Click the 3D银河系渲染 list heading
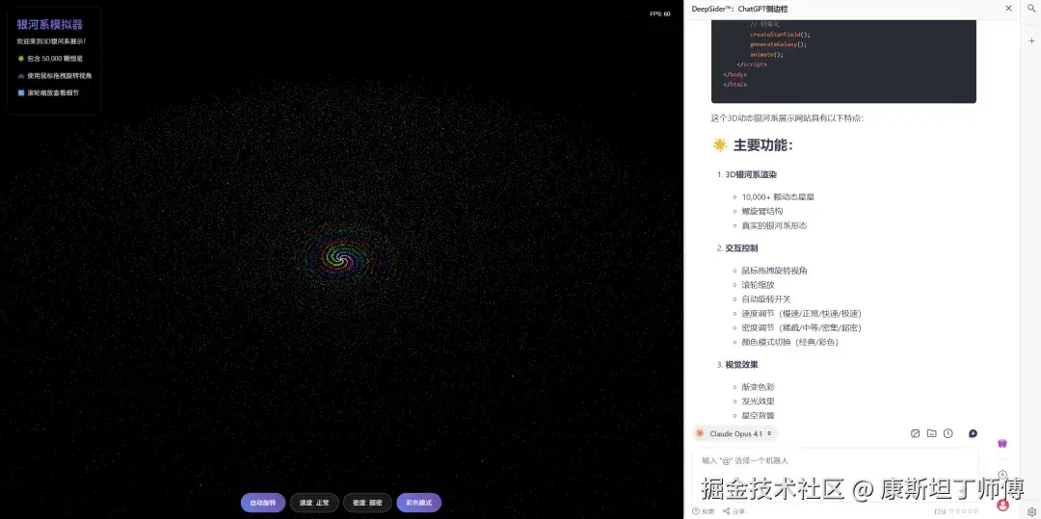Viewport: 1041px width, 519px height. click(x=751, y=175)
